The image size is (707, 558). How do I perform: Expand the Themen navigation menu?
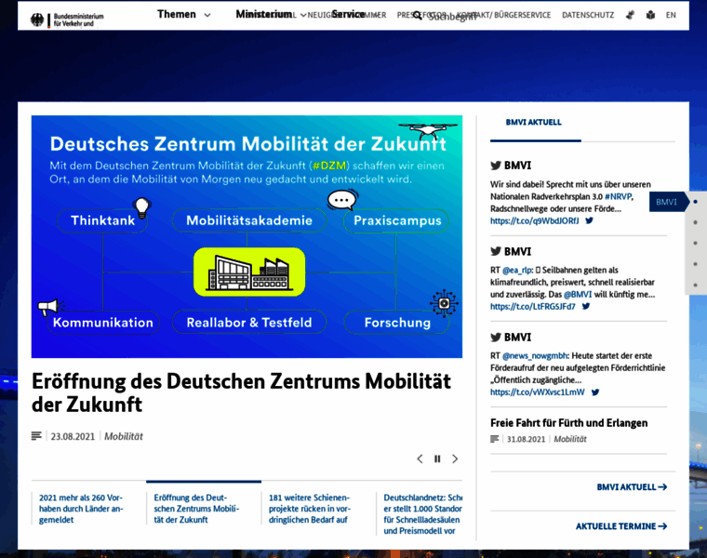(x=184, y=15)
